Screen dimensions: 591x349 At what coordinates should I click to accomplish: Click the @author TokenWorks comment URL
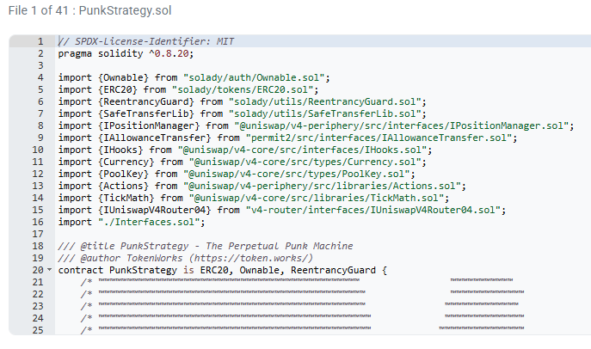tap(251, 258)
